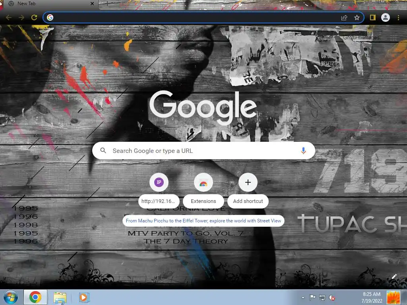Reload the page with the refresh icon
This screenshot has height=305, width=407.
34,17
